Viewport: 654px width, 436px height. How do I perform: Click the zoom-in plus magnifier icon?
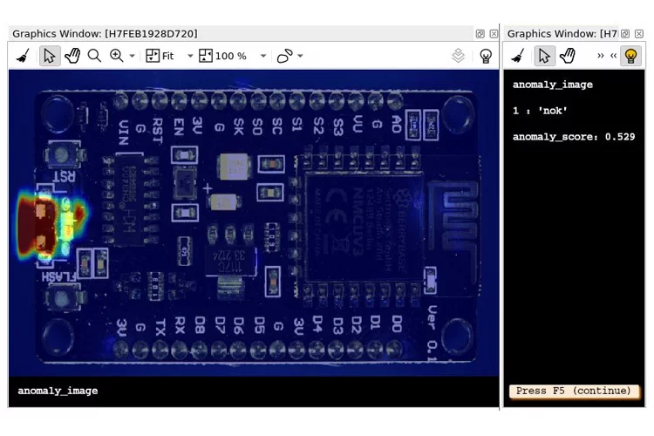tap(117, 56)
